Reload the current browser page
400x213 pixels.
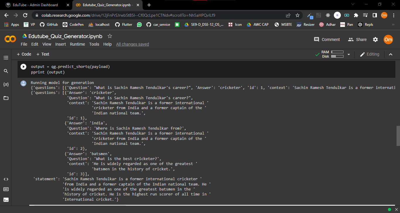(25, 15)
